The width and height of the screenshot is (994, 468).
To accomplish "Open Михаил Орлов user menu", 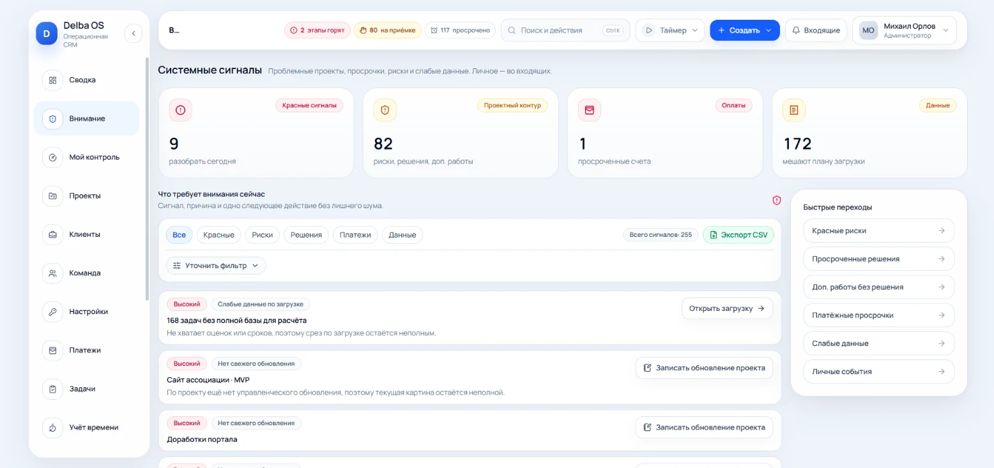I will coord(904,30).
